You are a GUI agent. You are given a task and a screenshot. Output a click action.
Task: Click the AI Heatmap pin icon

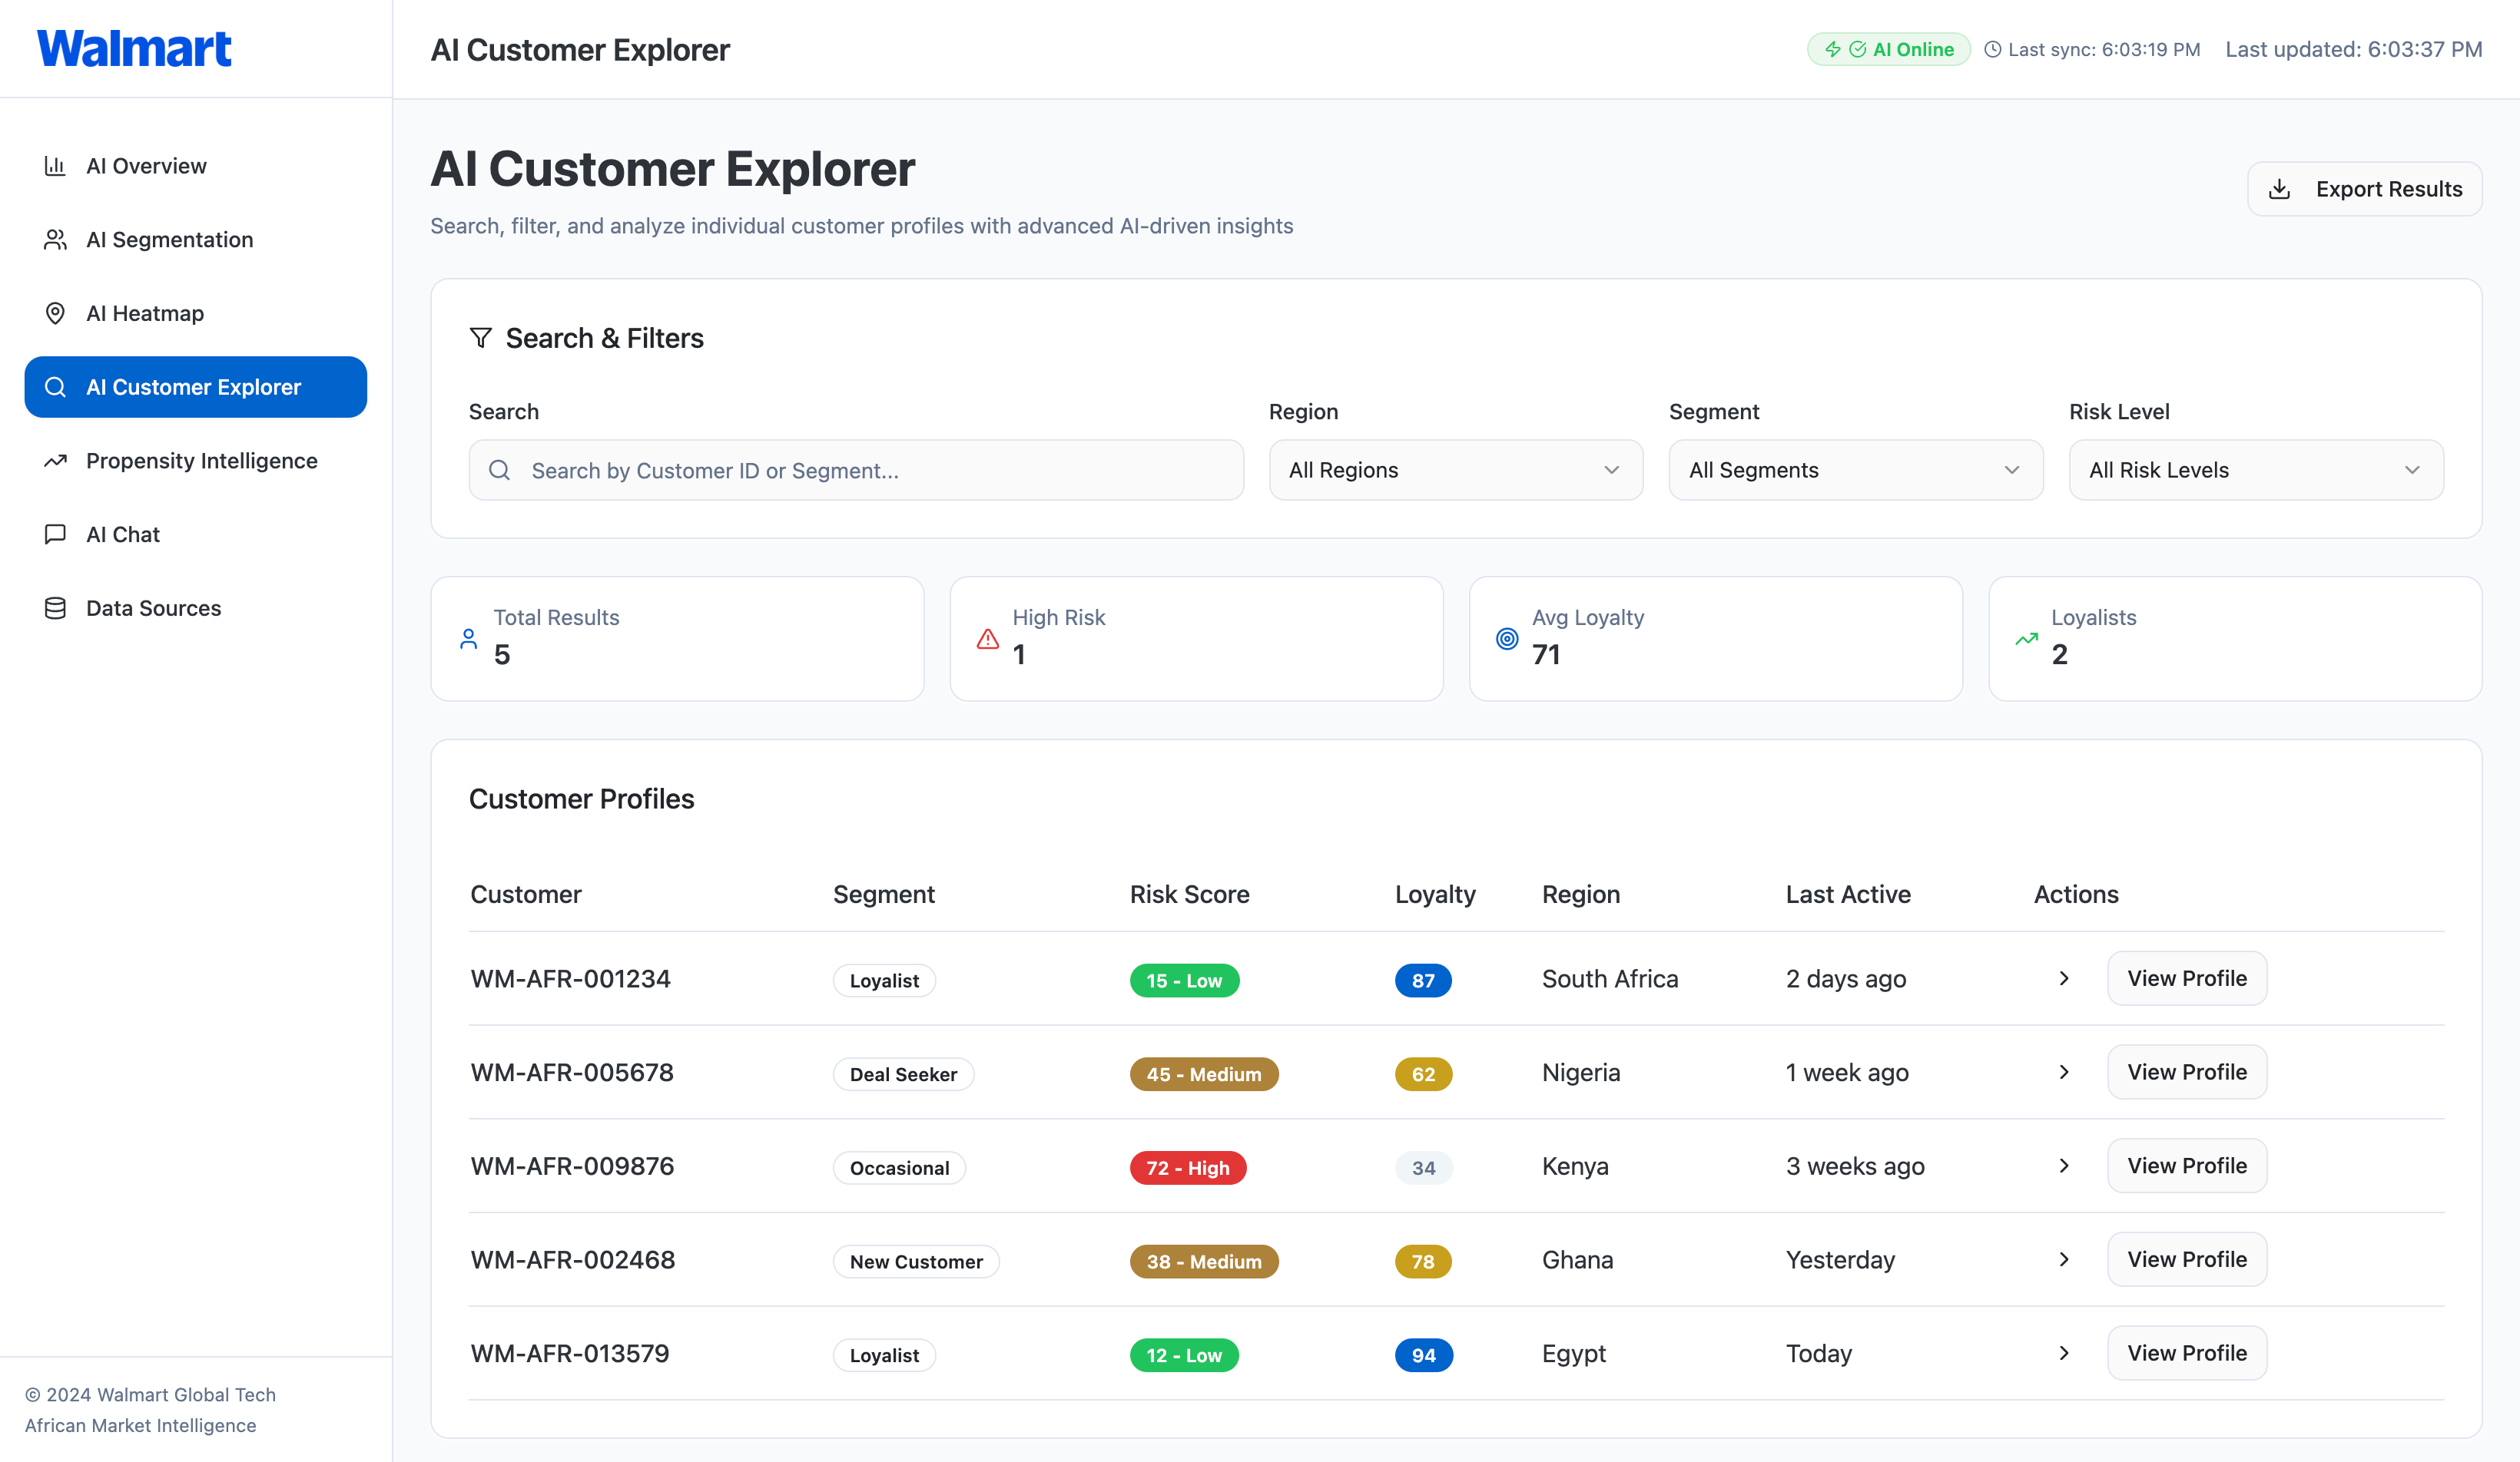click(x=55, y=314)
